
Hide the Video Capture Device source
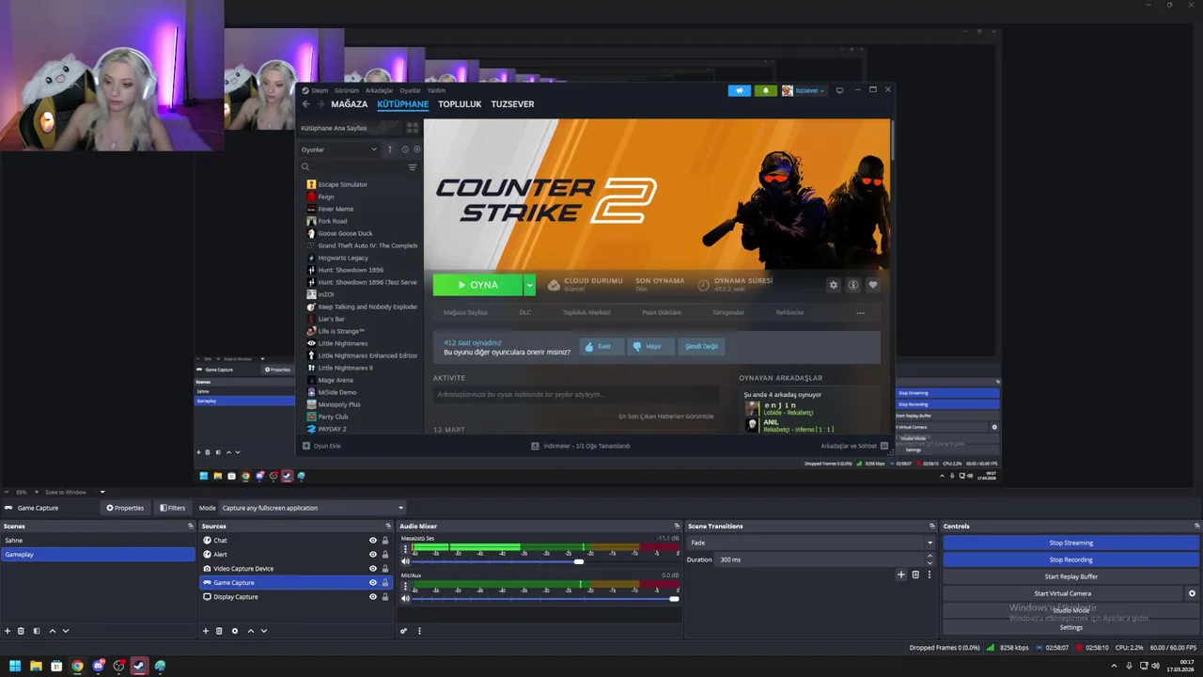click(373, 569)
